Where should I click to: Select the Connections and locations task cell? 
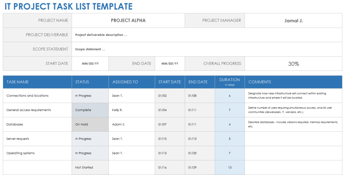tap(37, 96)
